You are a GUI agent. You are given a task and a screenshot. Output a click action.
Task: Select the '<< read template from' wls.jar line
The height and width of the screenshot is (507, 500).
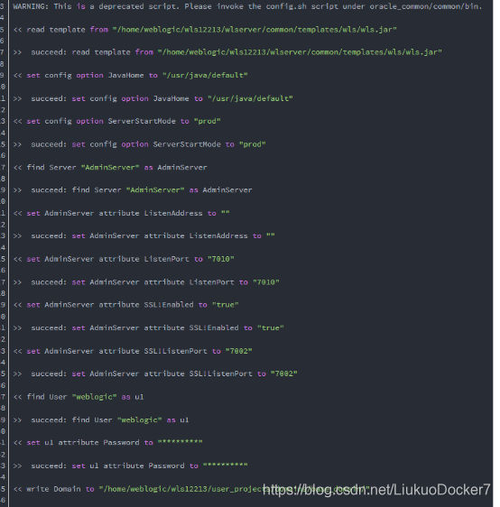(x=205, y=30)
